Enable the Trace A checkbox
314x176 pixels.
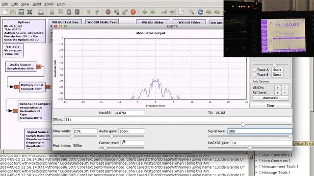(x=254, y=69)
